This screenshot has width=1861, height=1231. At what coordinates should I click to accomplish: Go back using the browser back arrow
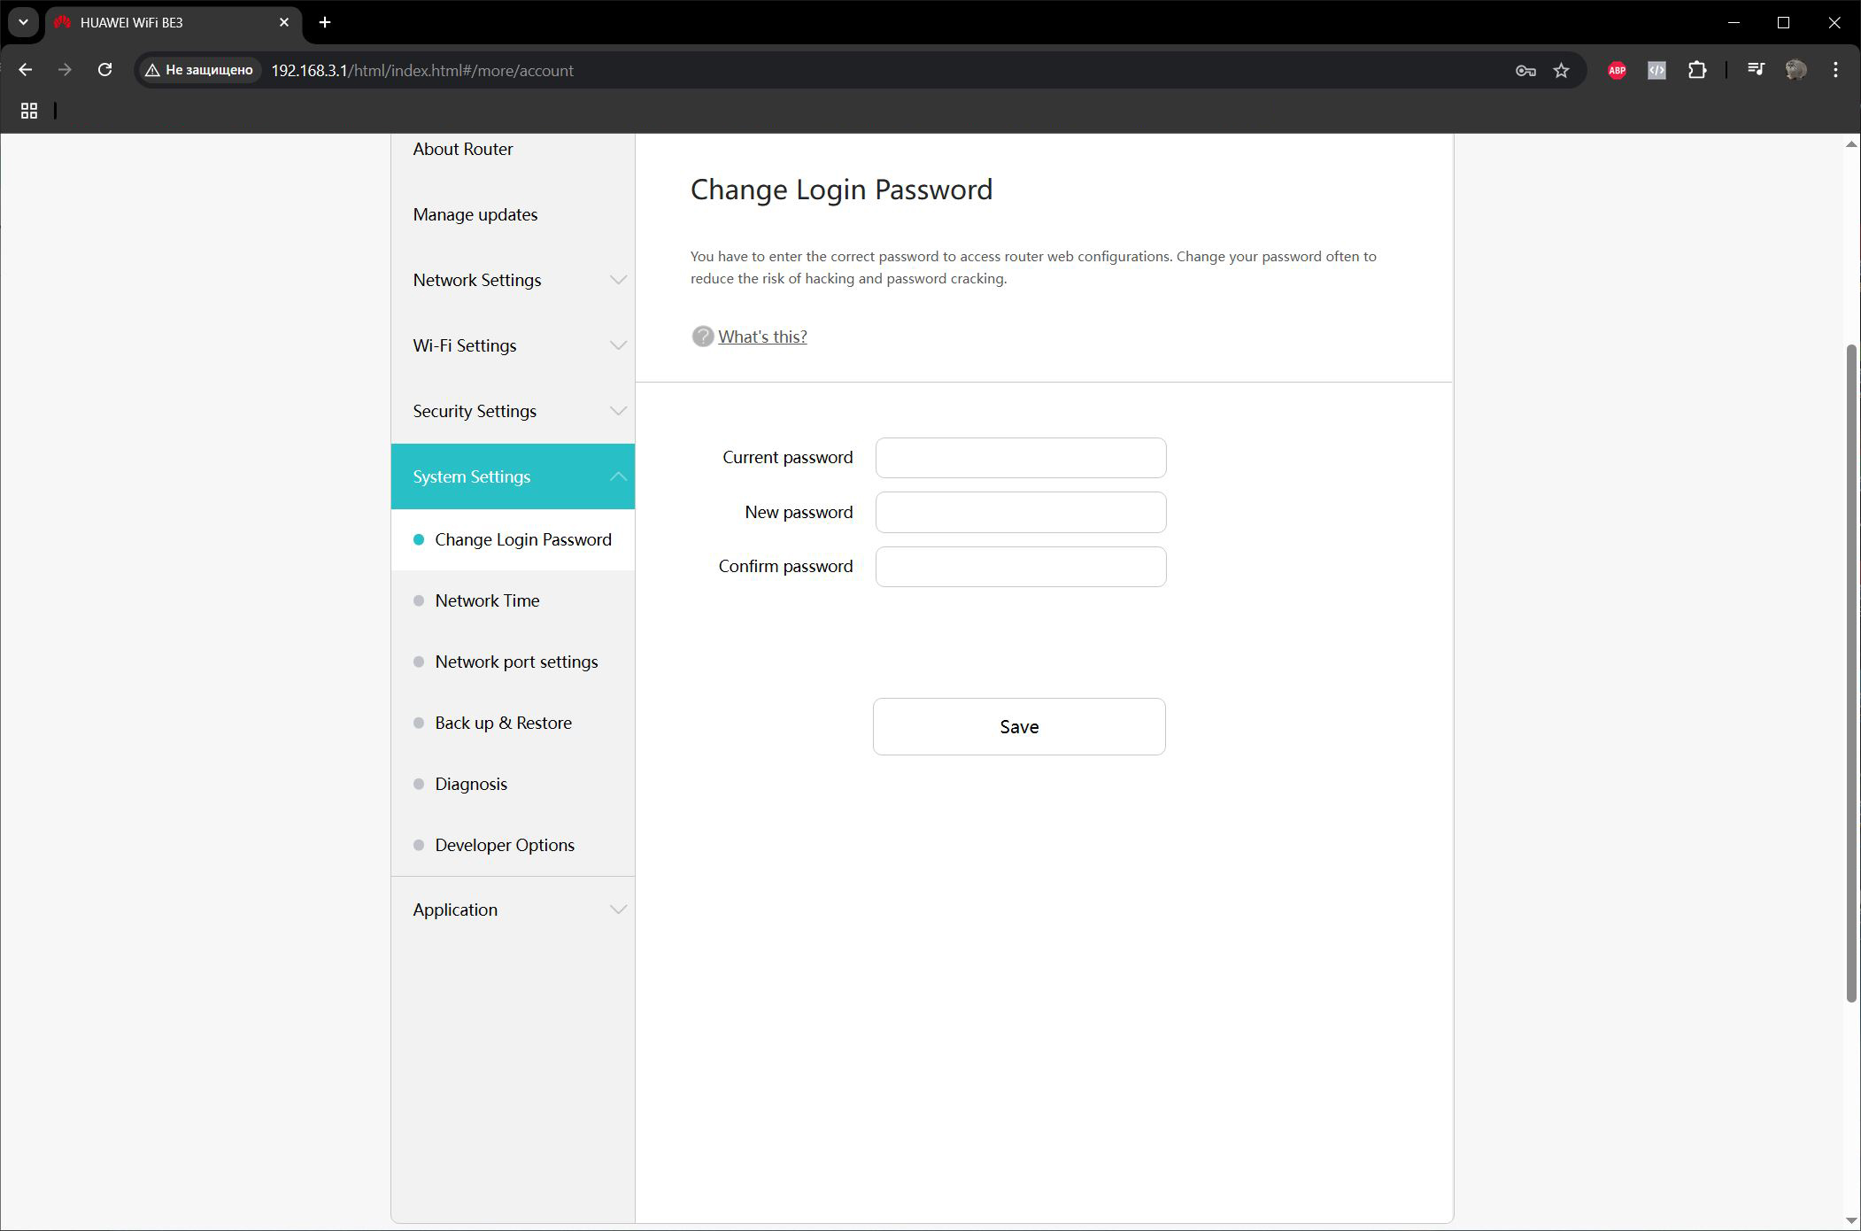point(25,70)
